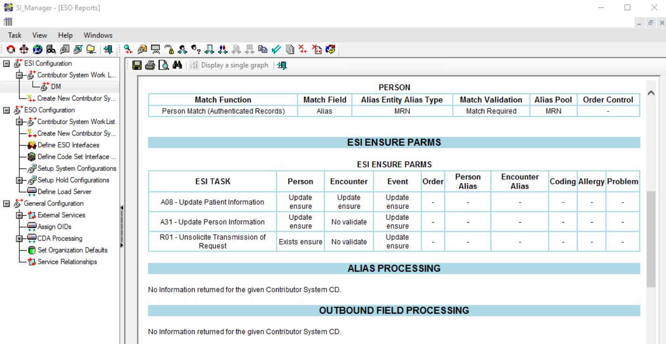
Task: Click the A31 - Update Person Information cell
Action: click(x=213, y=222)
